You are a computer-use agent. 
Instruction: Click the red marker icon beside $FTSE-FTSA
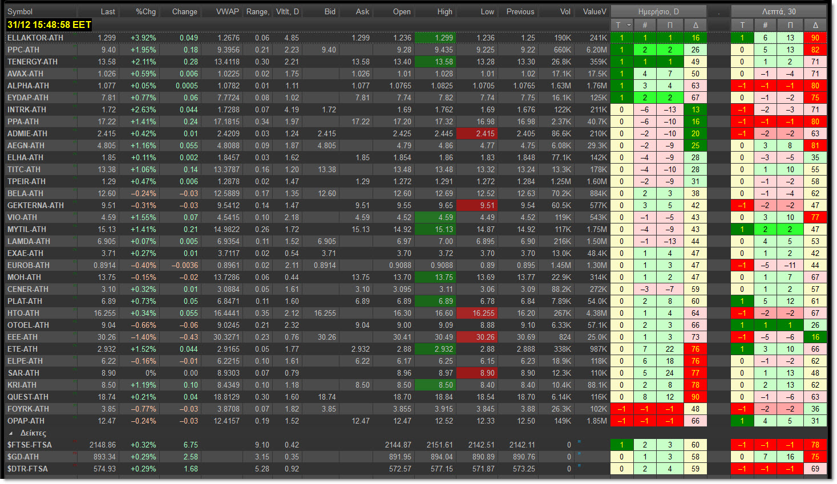coord(75,441)
